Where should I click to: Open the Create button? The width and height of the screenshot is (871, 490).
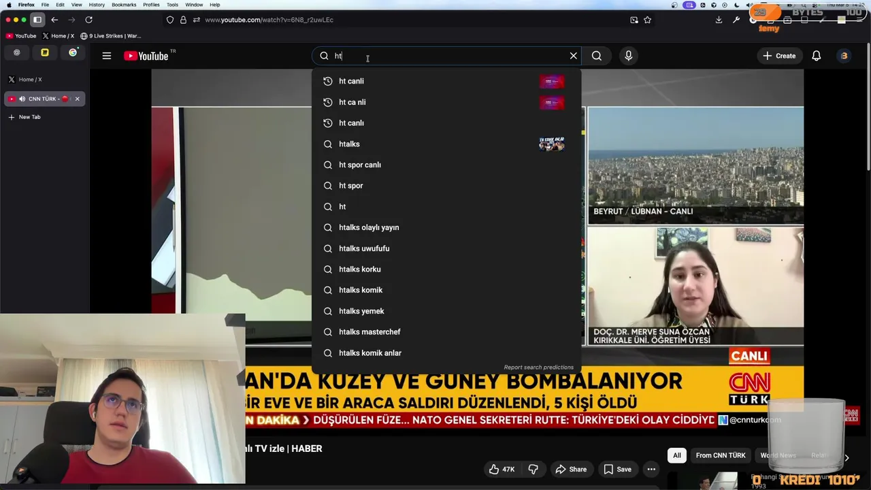coord(779,56)
